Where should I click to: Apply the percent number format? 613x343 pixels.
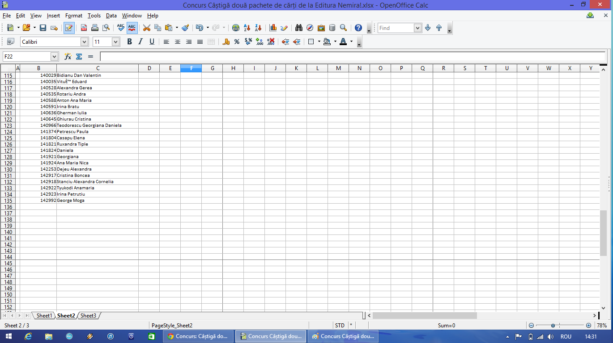(x=237, y=42)
